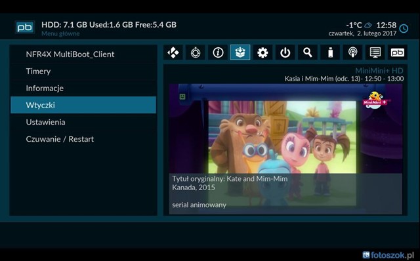
Task: Click Tytuł oryginalny: Kate and Mim-Mim text
Action: (230, 179)
